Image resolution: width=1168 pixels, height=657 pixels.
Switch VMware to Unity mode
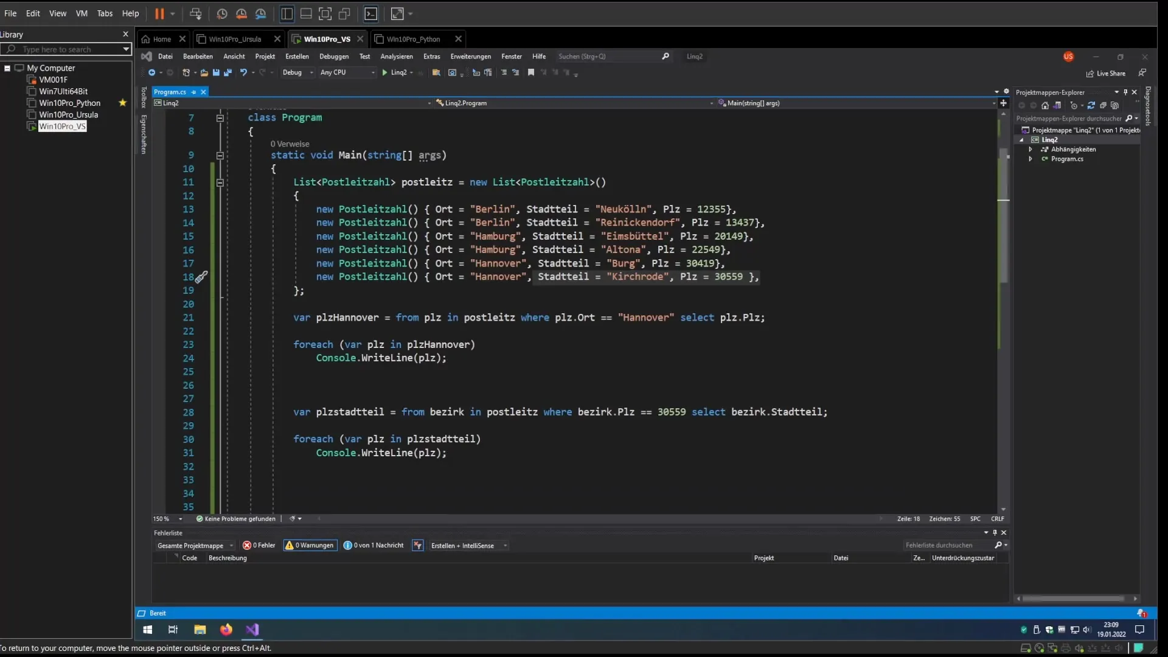coord(345,13)
